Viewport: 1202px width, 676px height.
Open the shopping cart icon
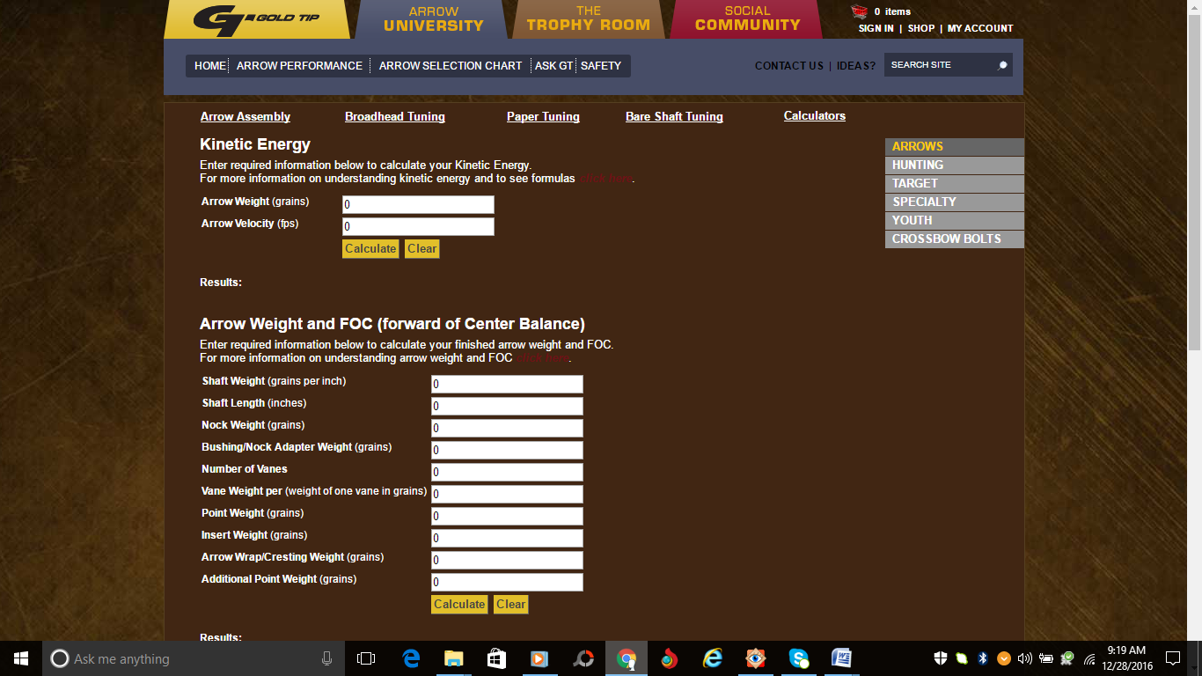coord(859,11)
